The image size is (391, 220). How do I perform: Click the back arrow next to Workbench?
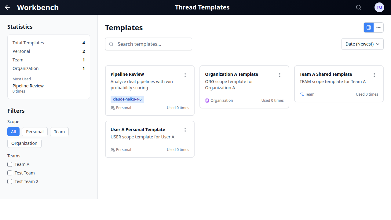(7, 7)
